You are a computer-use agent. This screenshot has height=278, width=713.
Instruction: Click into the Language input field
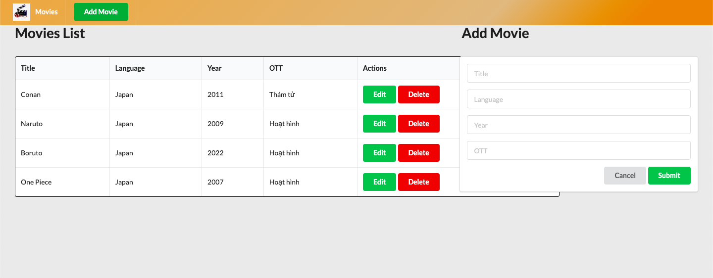[x=578, y=99]
